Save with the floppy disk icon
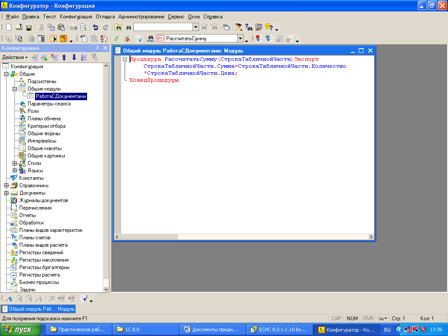 (x=28, y=28)
